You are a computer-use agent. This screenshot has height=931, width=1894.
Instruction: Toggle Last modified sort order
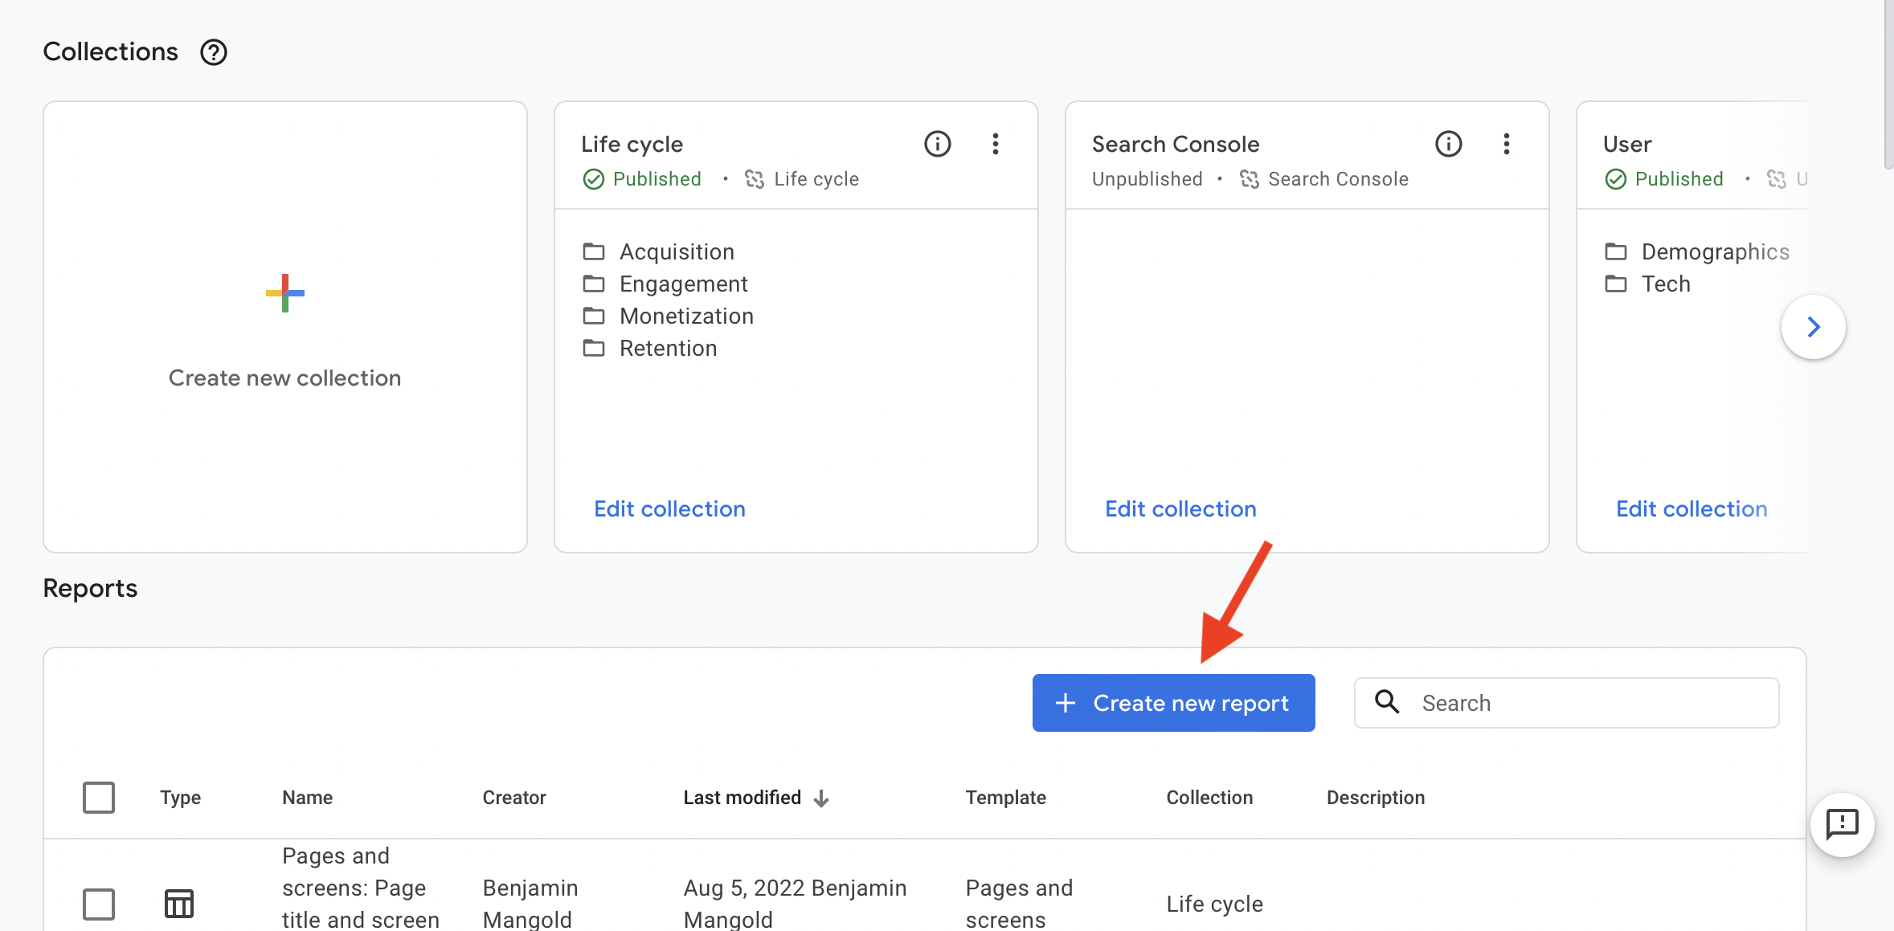tap(823, 797)
